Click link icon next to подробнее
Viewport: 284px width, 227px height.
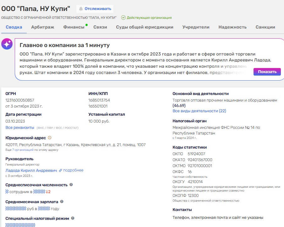pos(60,170)
